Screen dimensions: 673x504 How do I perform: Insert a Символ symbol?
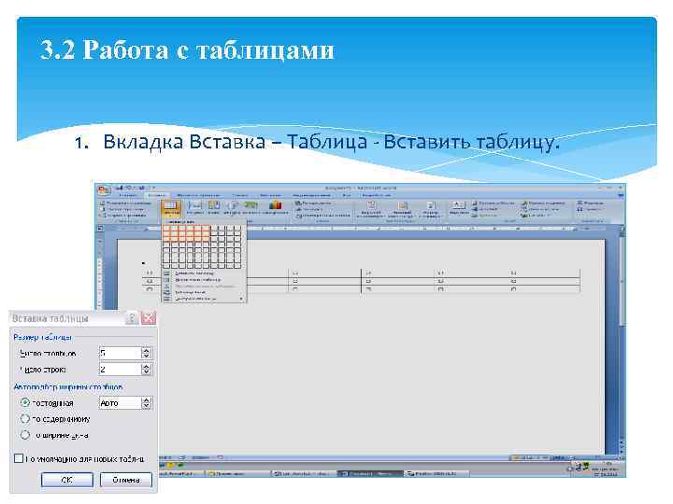pos(588,209)
